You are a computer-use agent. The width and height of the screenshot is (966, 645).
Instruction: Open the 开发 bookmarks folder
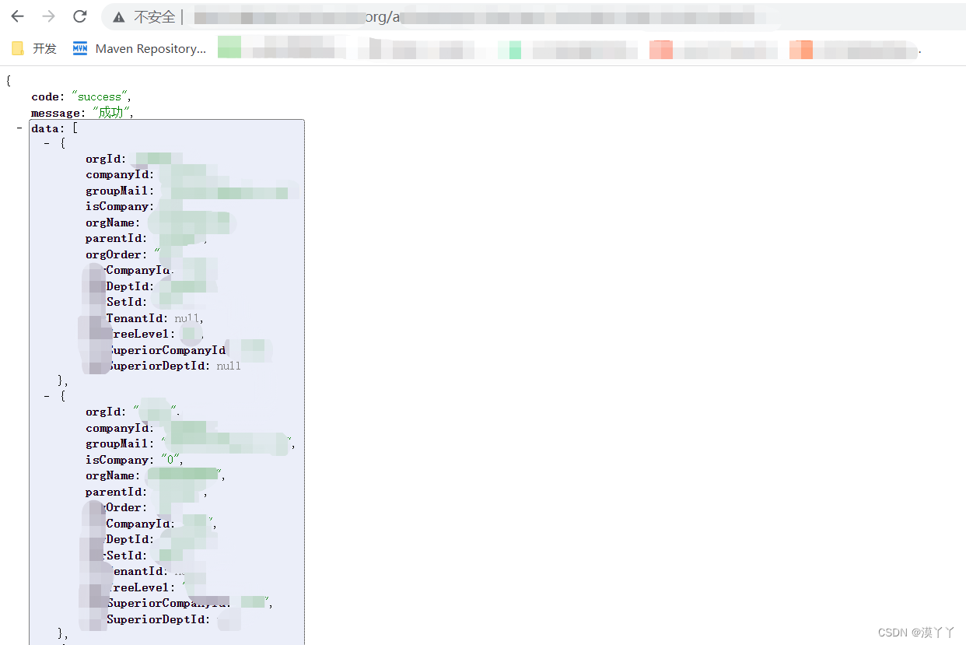click(x=34, y=49)
